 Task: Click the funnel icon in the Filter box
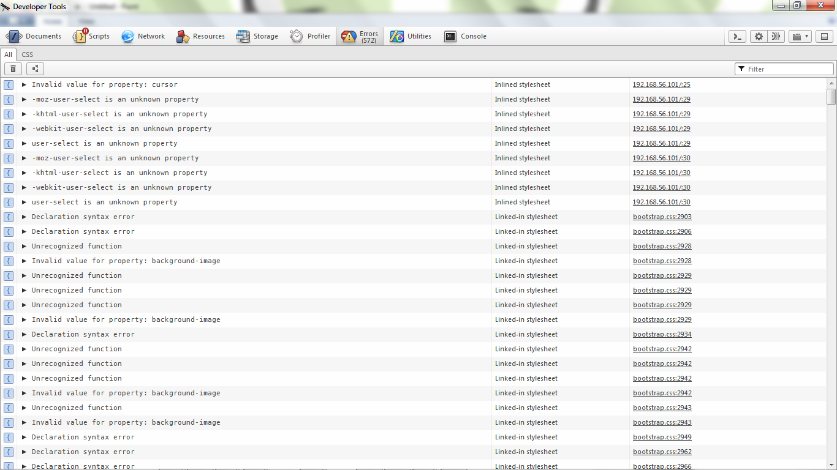pos(741,69)
